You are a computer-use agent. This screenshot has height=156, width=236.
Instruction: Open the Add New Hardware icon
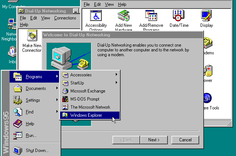click(x=124, y=16)
